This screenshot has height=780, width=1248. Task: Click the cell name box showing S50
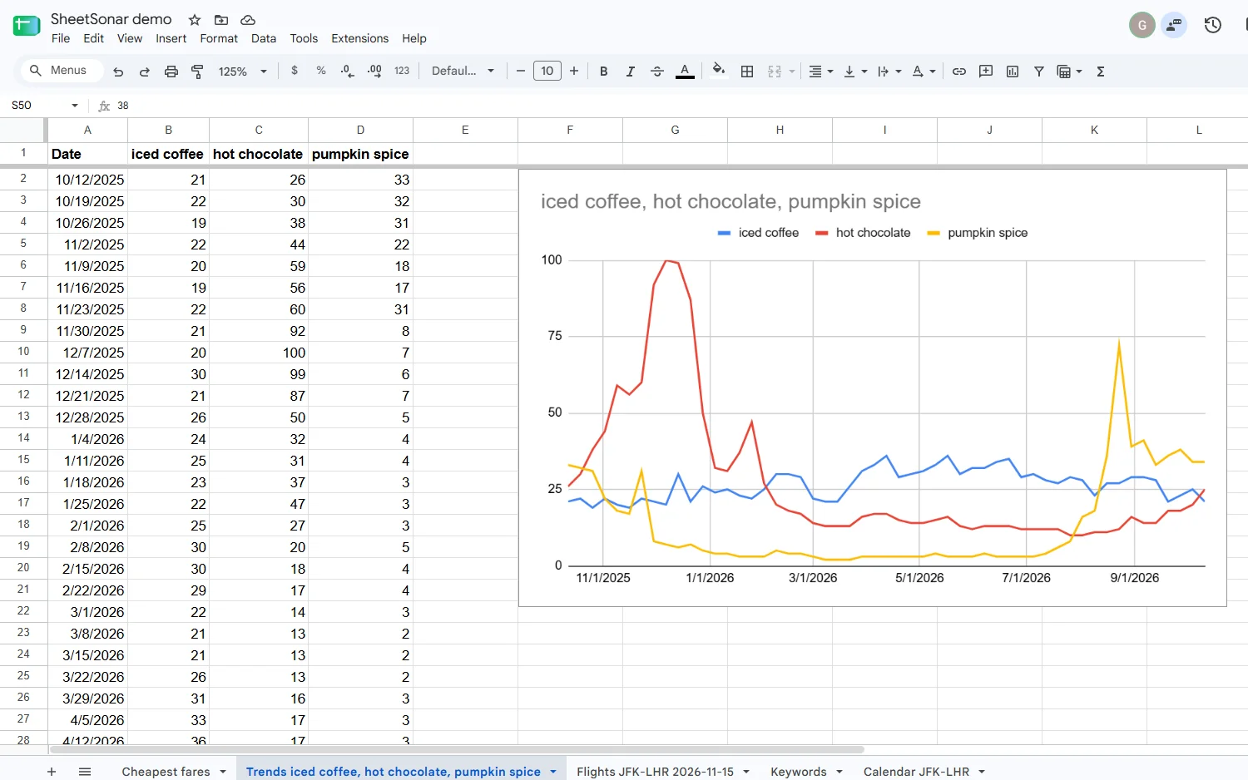(x=45, y=106)
